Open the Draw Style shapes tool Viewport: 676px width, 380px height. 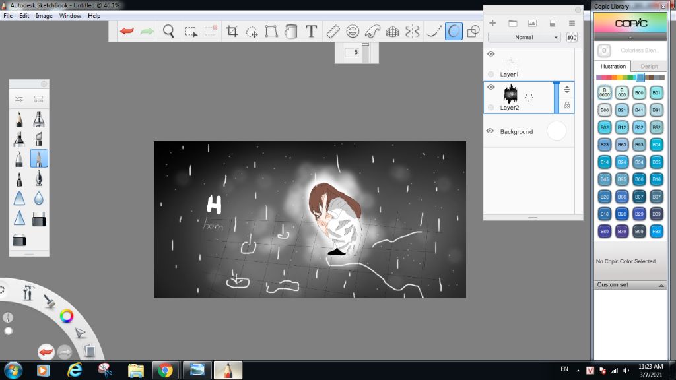(473, 31)
